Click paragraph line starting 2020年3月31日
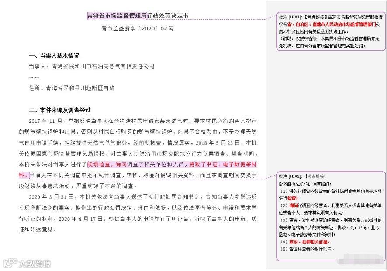387x271 pixels. click(143, 197)
